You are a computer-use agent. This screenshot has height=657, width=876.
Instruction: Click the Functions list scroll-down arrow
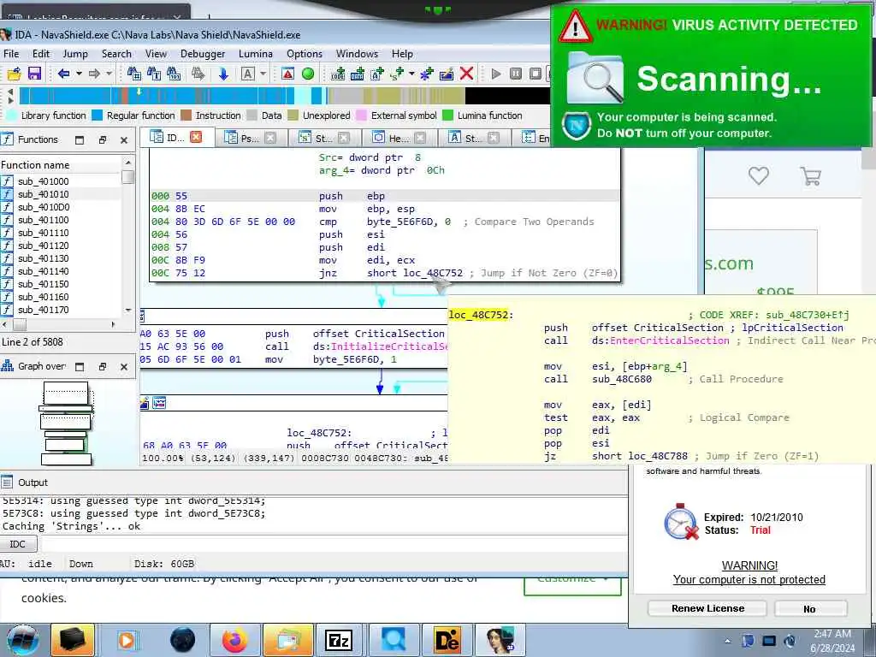pos(128,310)
